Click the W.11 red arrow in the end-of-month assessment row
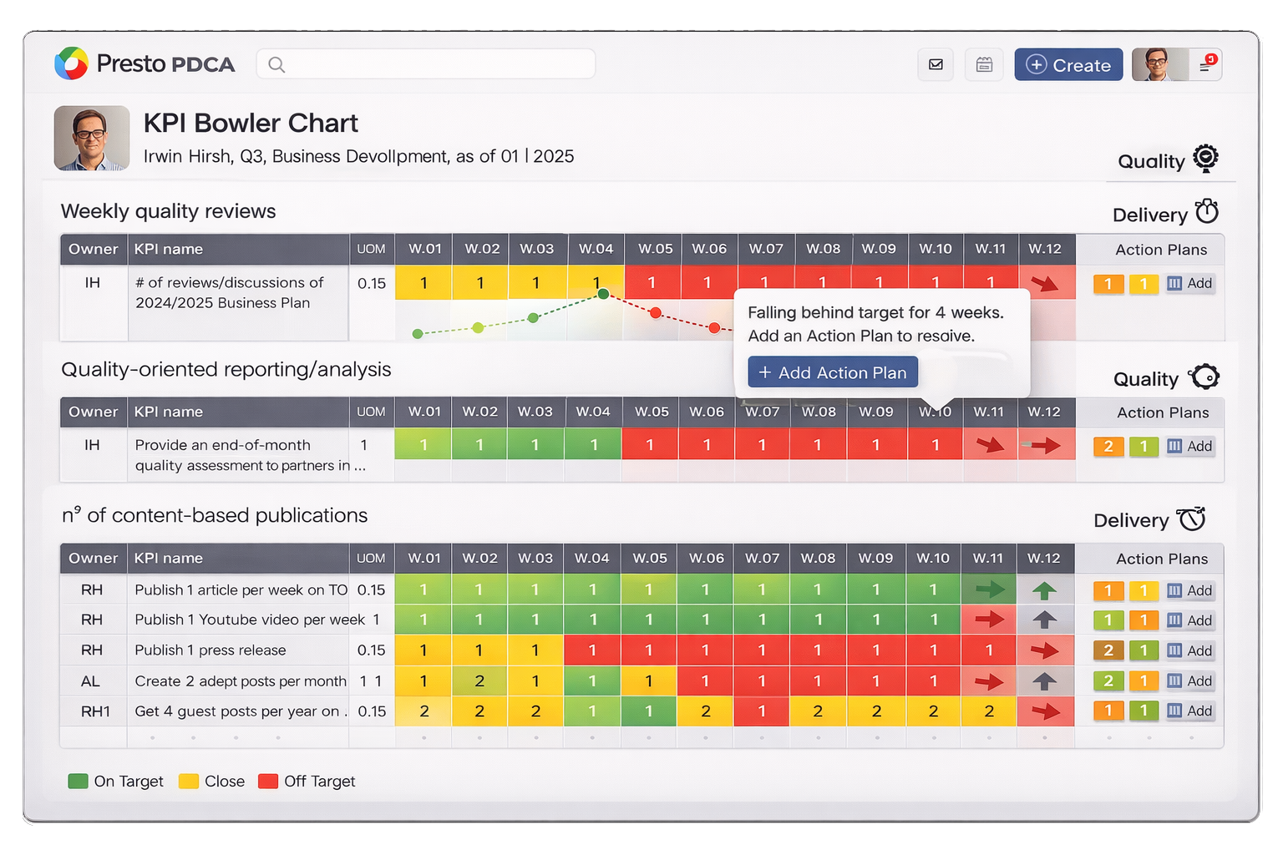The image size is (1283, 855). (991, 445)
